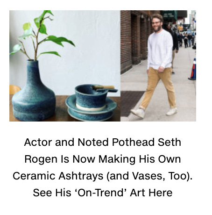Click the green plant leaves in vase
This screenshot has width=212, height=215.
pos(42,35)
